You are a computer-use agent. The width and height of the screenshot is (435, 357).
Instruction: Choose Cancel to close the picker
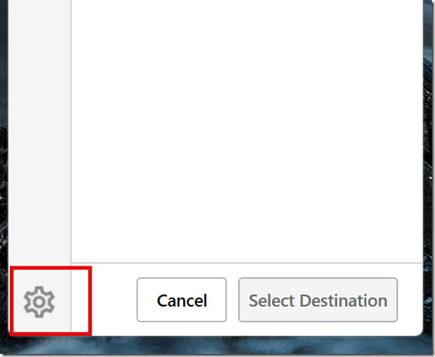tap(181, 300)
